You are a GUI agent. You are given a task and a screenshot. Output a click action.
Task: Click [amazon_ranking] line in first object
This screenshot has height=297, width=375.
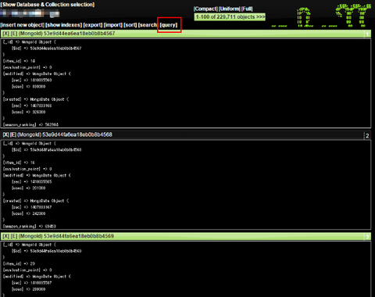point(30,125)
